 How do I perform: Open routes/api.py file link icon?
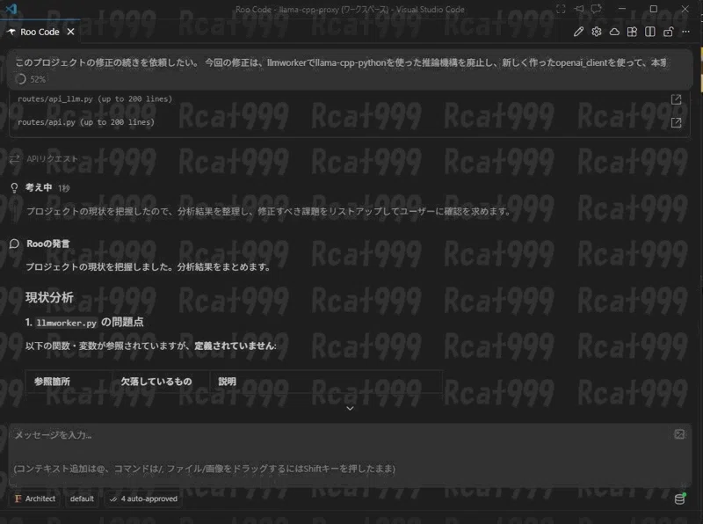pyautogui.click(x=676, y=122)
